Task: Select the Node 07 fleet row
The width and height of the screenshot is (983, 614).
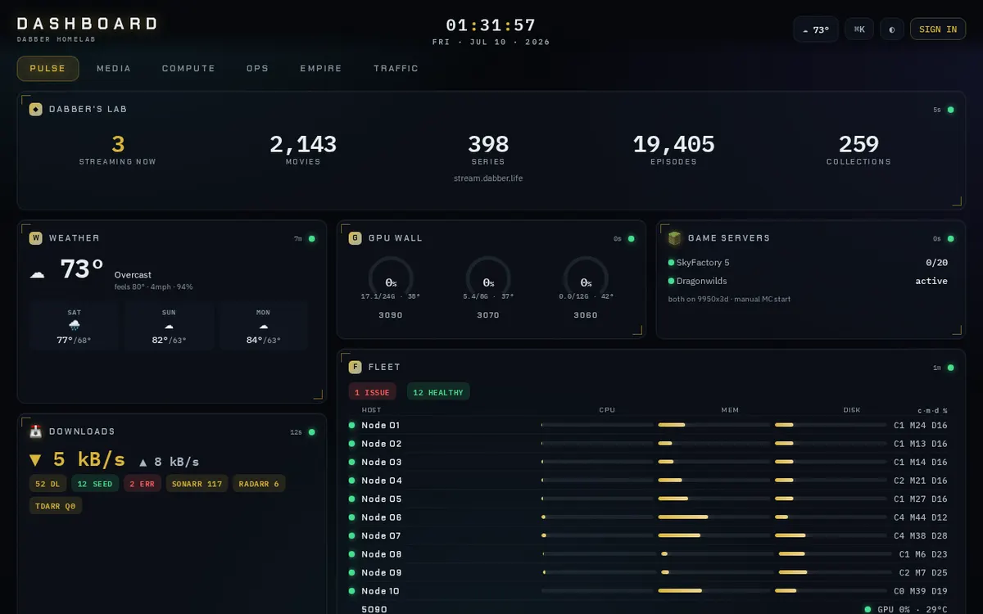Action: 650,535
